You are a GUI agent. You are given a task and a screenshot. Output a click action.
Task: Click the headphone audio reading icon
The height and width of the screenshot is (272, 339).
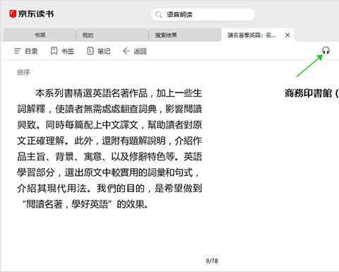pyautogui.click(x=326, y=50)
